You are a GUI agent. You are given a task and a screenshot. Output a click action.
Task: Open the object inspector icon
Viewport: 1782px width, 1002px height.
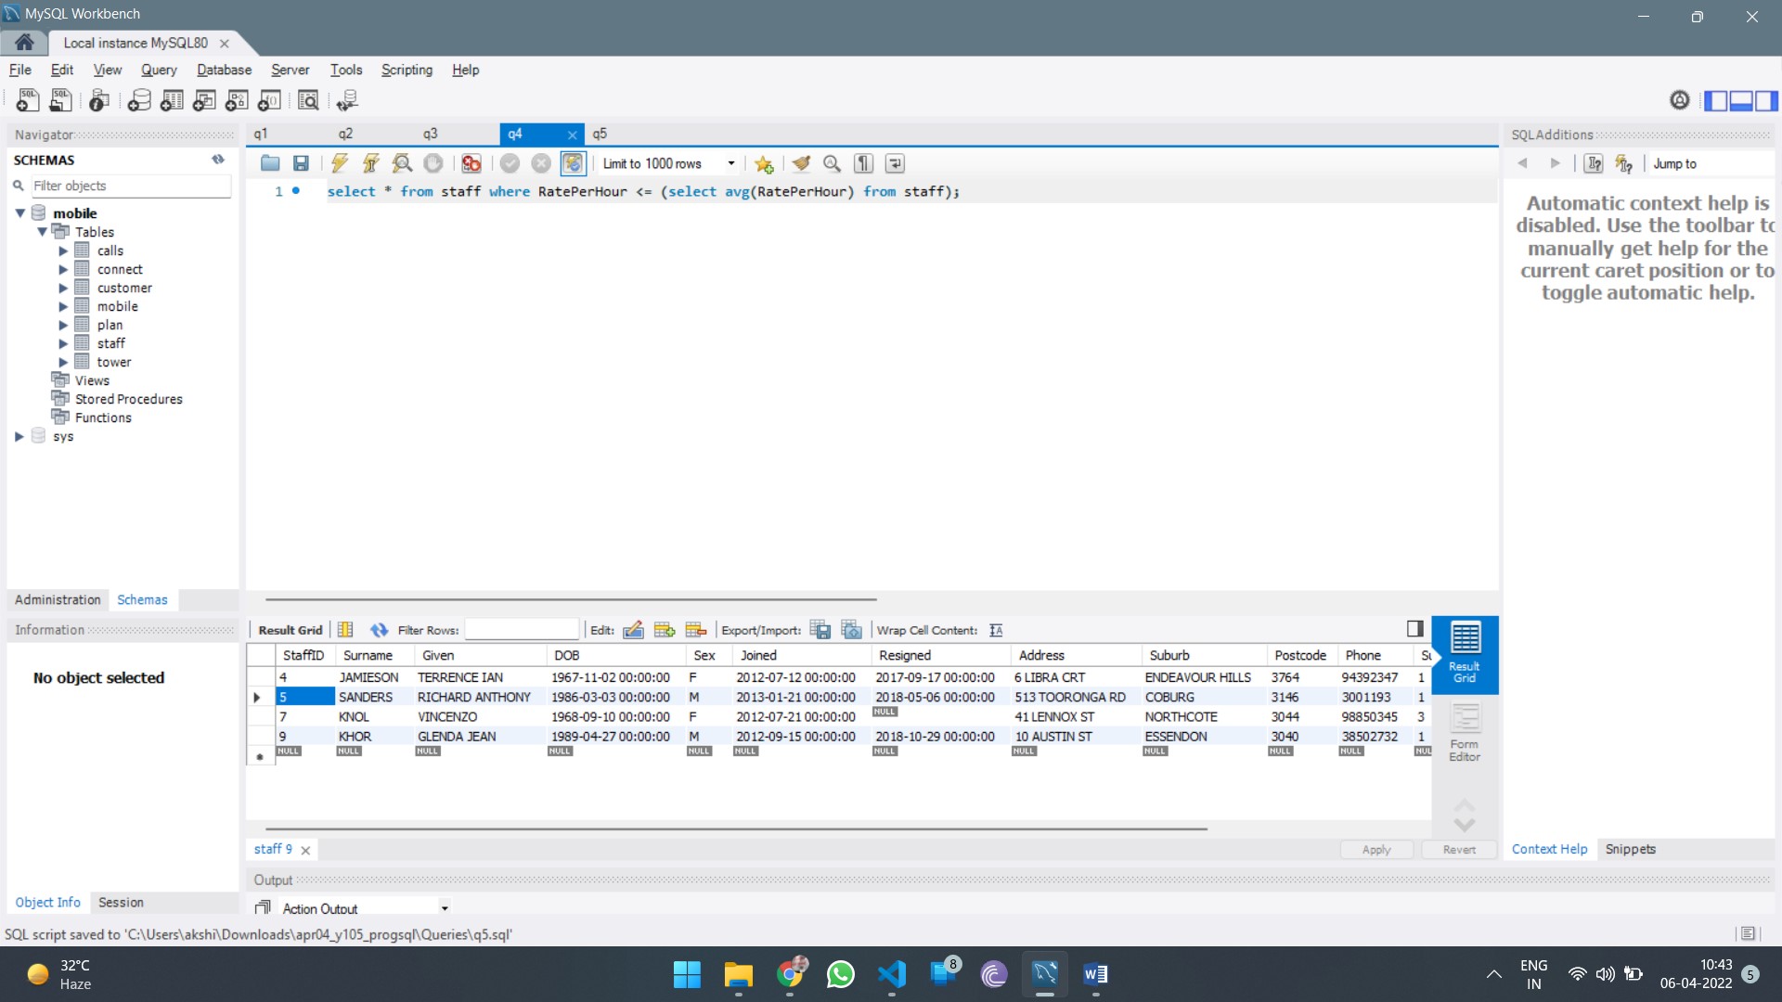tap(99, 100)
